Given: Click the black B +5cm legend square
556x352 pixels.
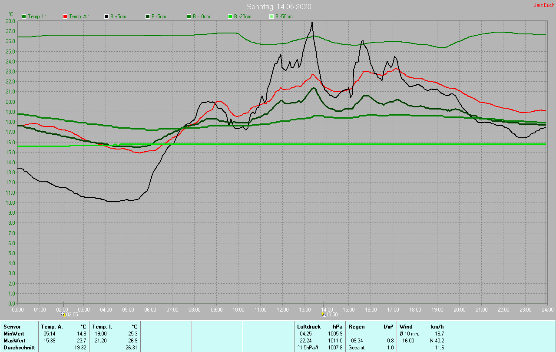Looking at the screenshot, I should [x=106, y=17].
